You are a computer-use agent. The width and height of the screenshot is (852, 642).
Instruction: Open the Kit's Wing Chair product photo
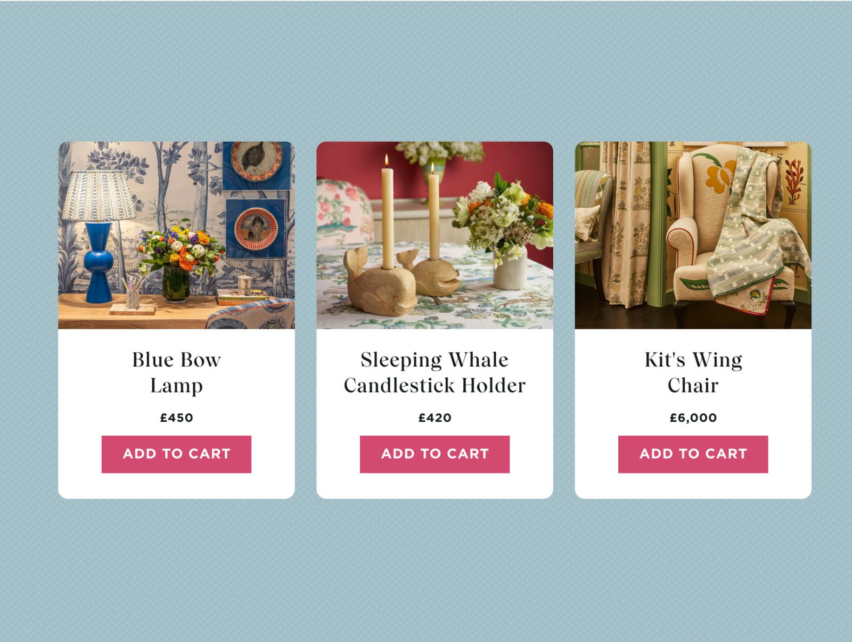click(x=693, y=235)
